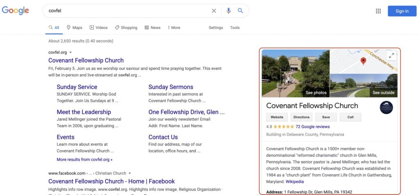The width and height of the screenshot is (419, 195).
Task: Click the Website button in knowledge panel
Action: (x=277, y=117)
